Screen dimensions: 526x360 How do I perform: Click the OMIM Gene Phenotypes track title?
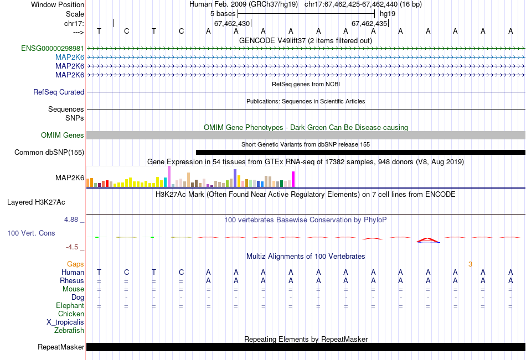click(306, 127)
